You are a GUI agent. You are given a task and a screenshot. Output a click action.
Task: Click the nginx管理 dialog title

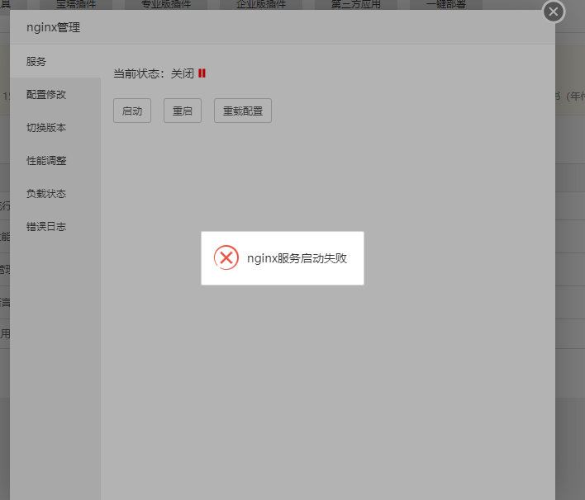(x=54, y=27)
